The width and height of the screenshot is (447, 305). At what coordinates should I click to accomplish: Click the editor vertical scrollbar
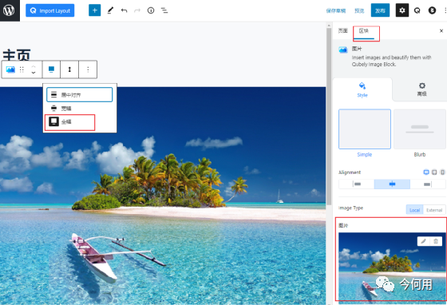point(329,116)
